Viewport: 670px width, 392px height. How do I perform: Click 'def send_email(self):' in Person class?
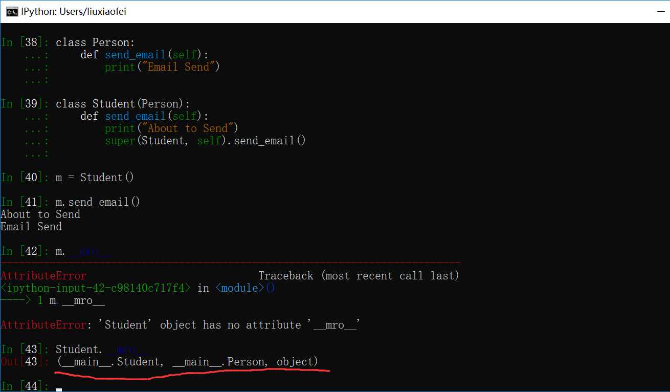click(x=145, y=55)
